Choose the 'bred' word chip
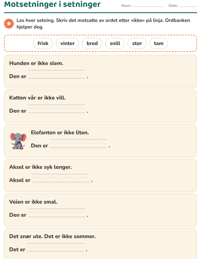Viewport: 201px width, 259px height. click(x=92, y=43)
